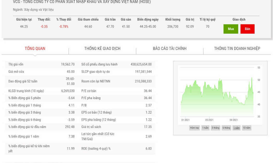
Task: Click margin ratio value 70
Action: (x=207, y=26)
